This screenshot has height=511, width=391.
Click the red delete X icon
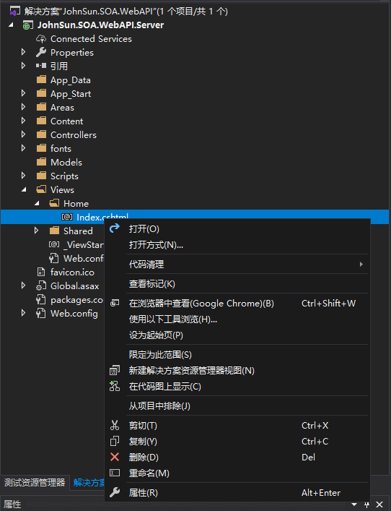tap(115, 457)
